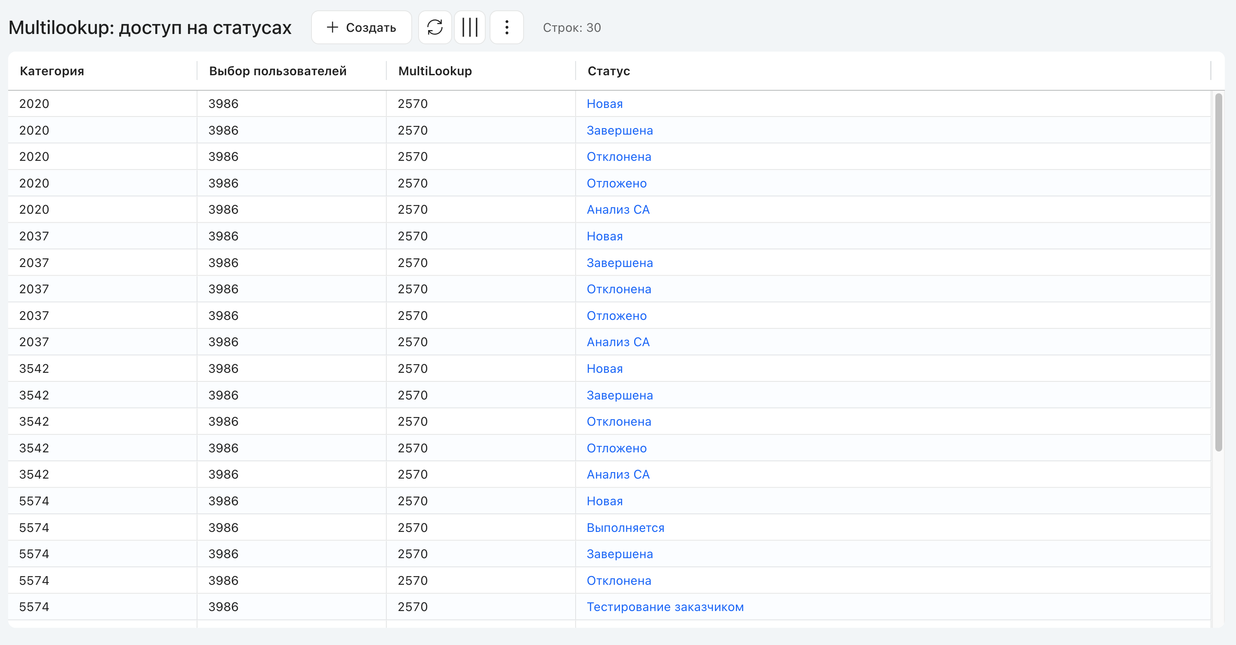Open the Выполняется status link
The width and height of the screenshot is (1236, 645).
[625, 528]
